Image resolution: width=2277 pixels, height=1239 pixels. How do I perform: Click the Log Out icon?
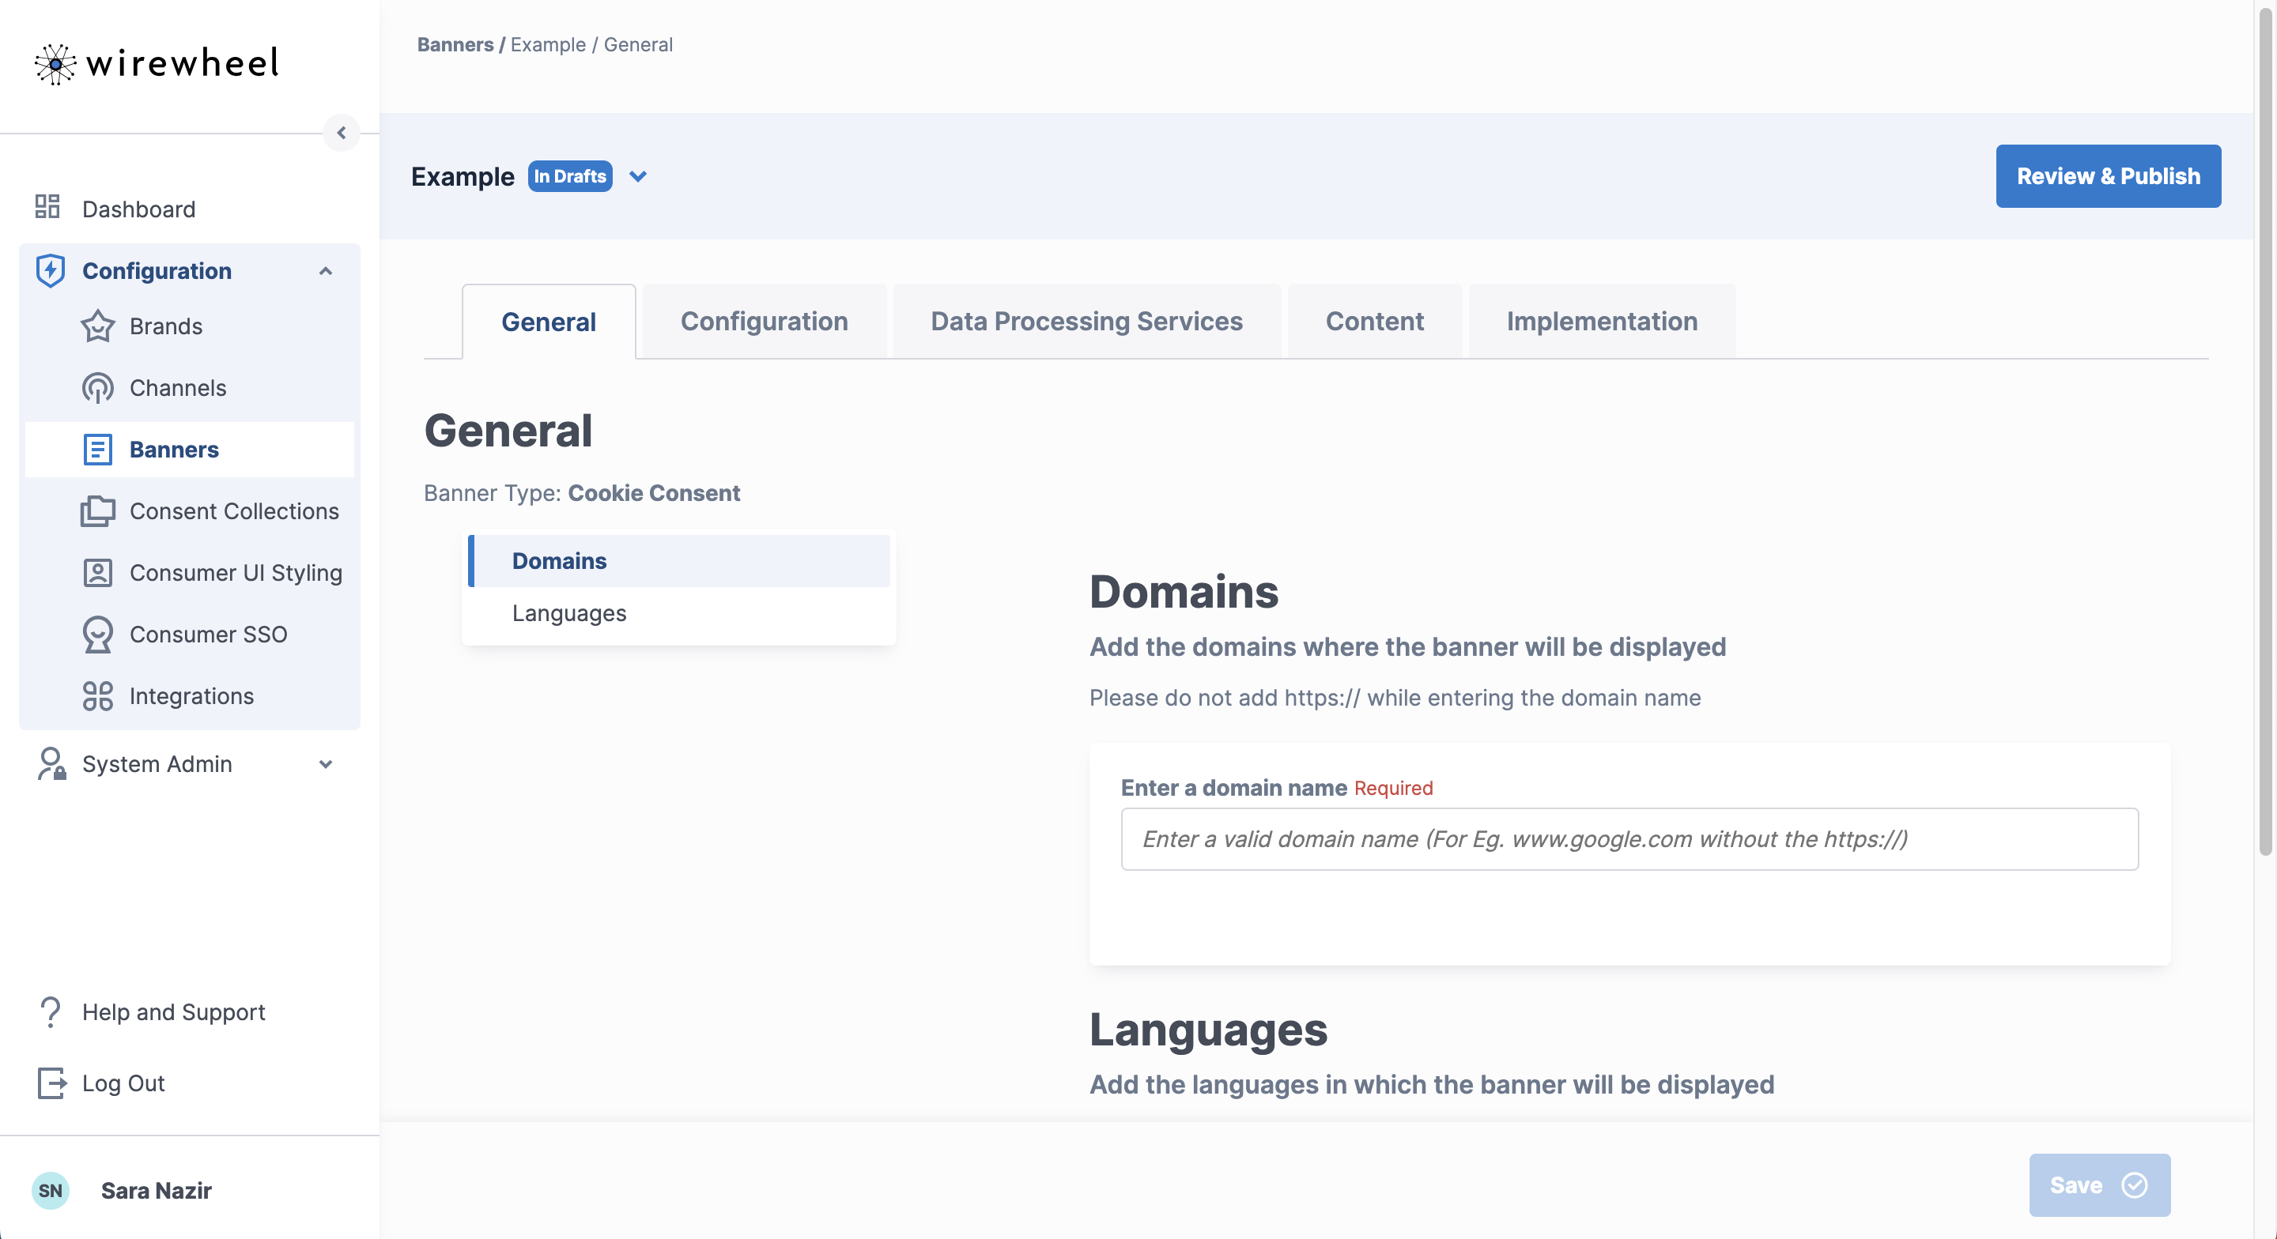click(x=51, y=1083)
